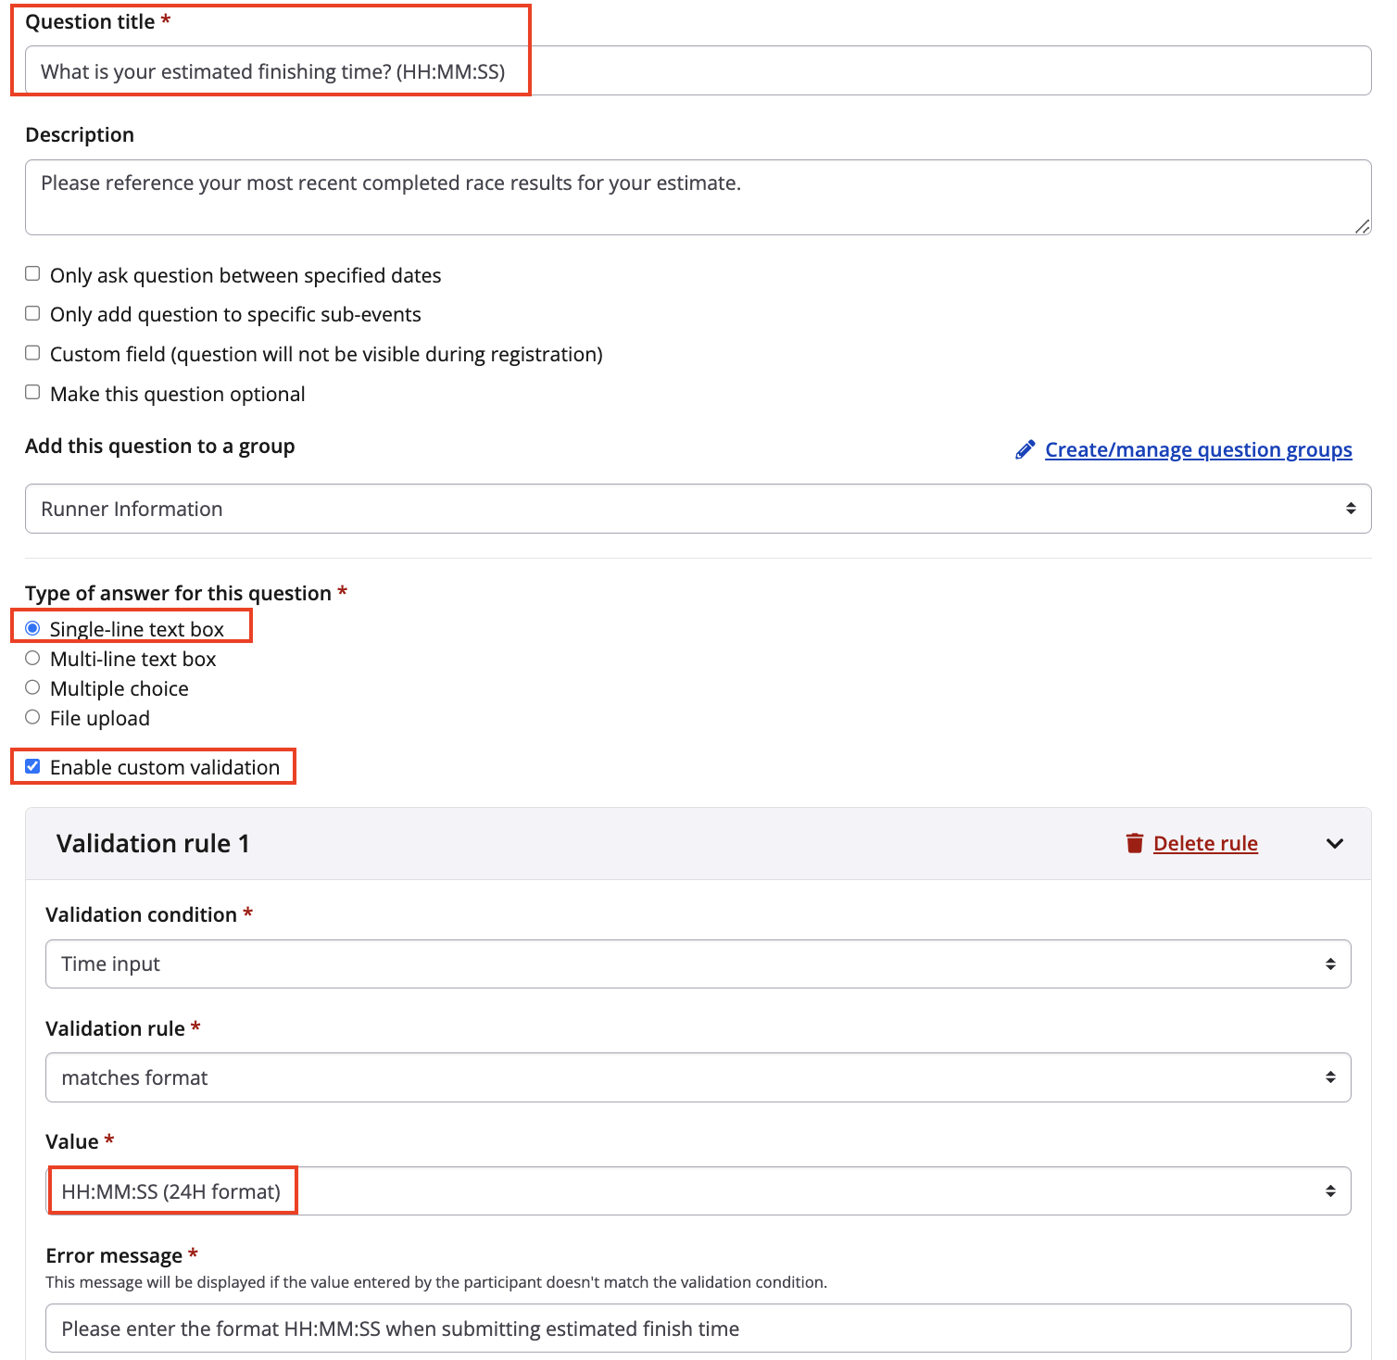Viewport: 1397px width, 1360px height.
Task: Collapse Validation rule 1 with chevron
Action: point(1334,843)
